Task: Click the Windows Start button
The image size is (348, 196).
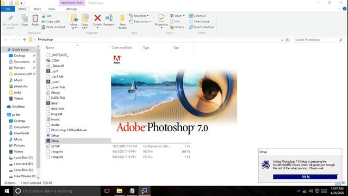Action: (7, 191)
